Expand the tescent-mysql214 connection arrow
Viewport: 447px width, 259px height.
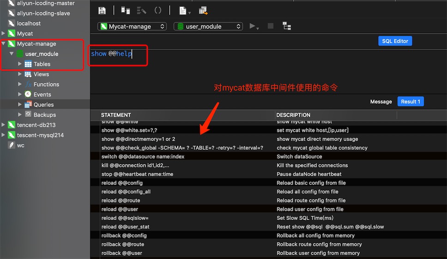point(3,135)
